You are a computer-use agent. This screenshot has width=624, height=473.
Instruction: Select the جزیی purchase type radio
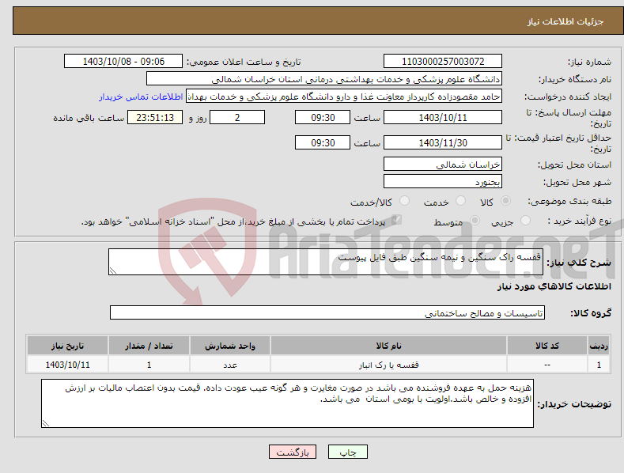click(525, 220)
